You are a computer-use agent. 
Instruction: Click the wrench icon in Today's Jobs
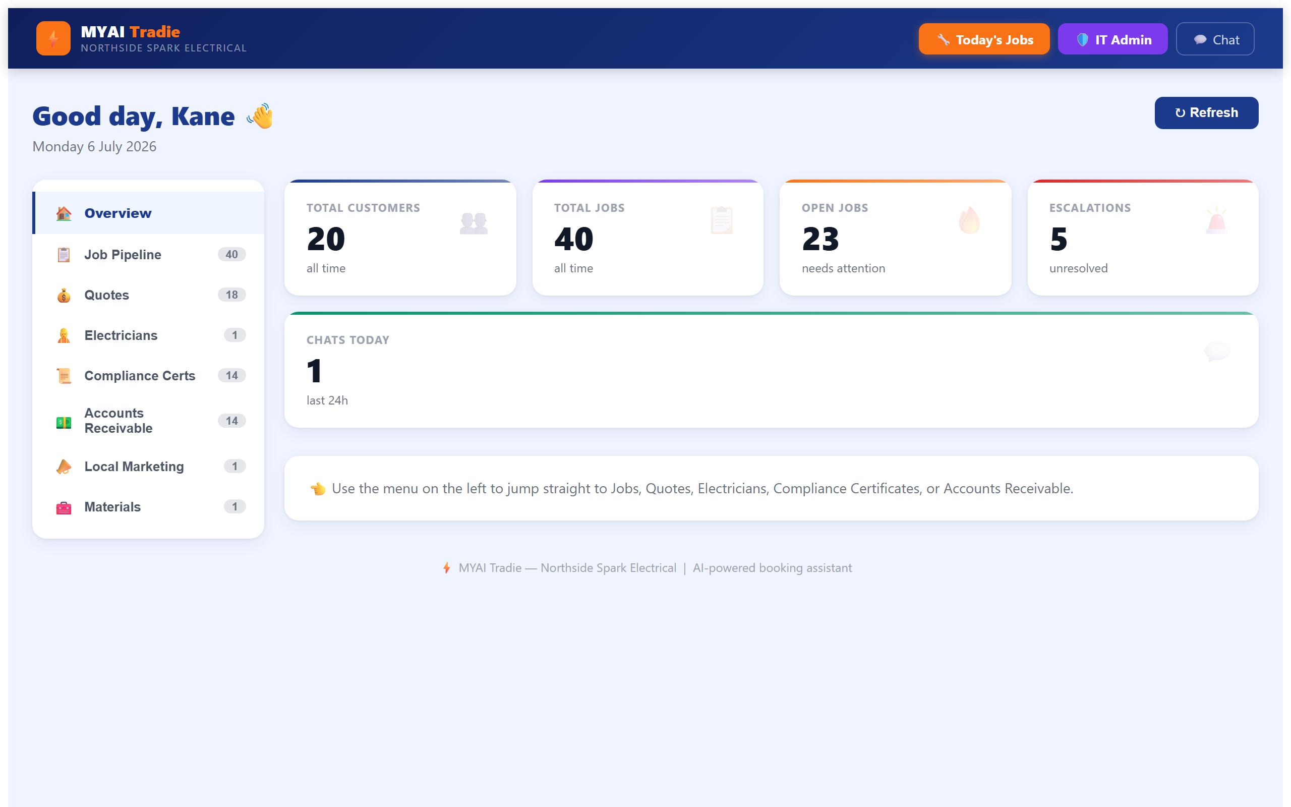point(943,39)
